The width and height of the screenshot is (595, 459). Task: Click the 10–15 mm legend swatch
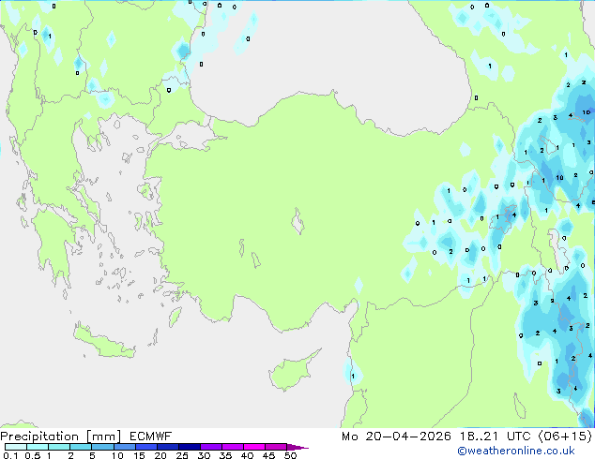(x=124, y=447)
